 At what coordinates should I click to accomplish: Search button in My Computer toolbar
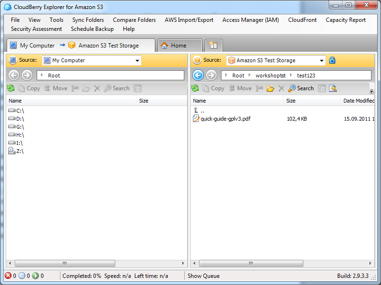tap(117, 88)
